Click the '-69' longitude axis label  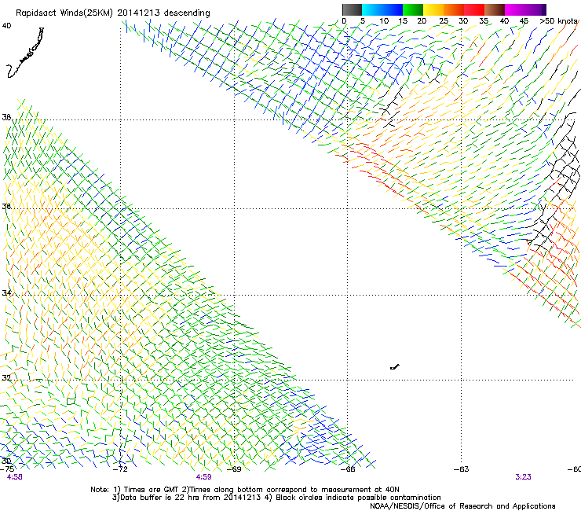234,469
